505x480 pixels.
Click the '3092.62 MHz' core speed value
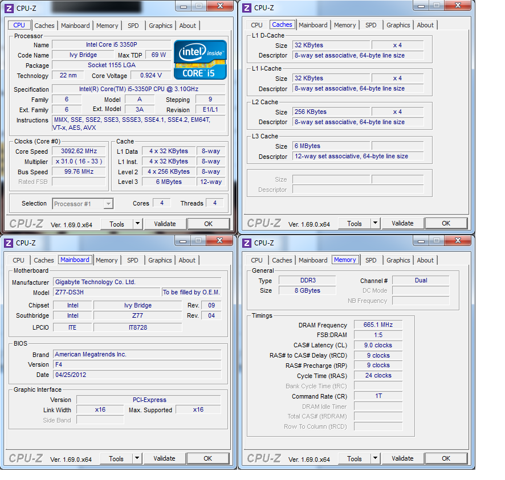click(79, 151)
